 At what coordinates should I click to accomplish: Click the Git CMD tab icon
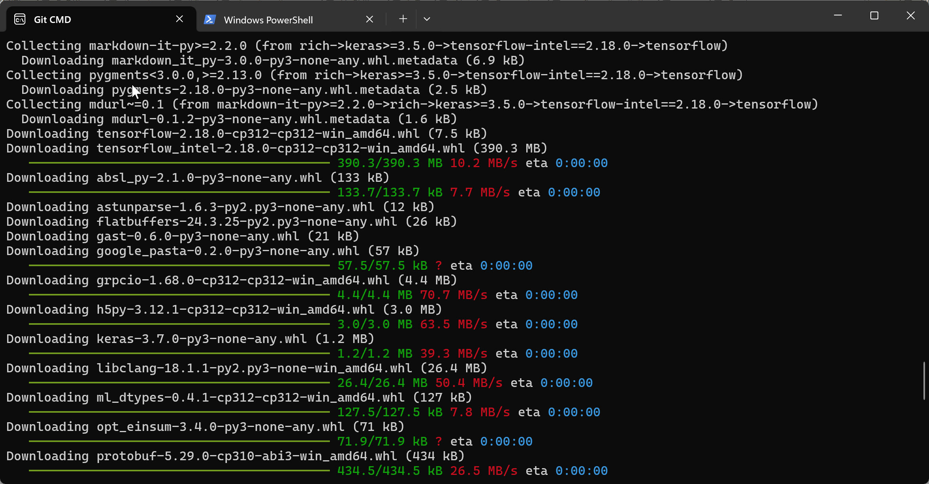[20, 19]
